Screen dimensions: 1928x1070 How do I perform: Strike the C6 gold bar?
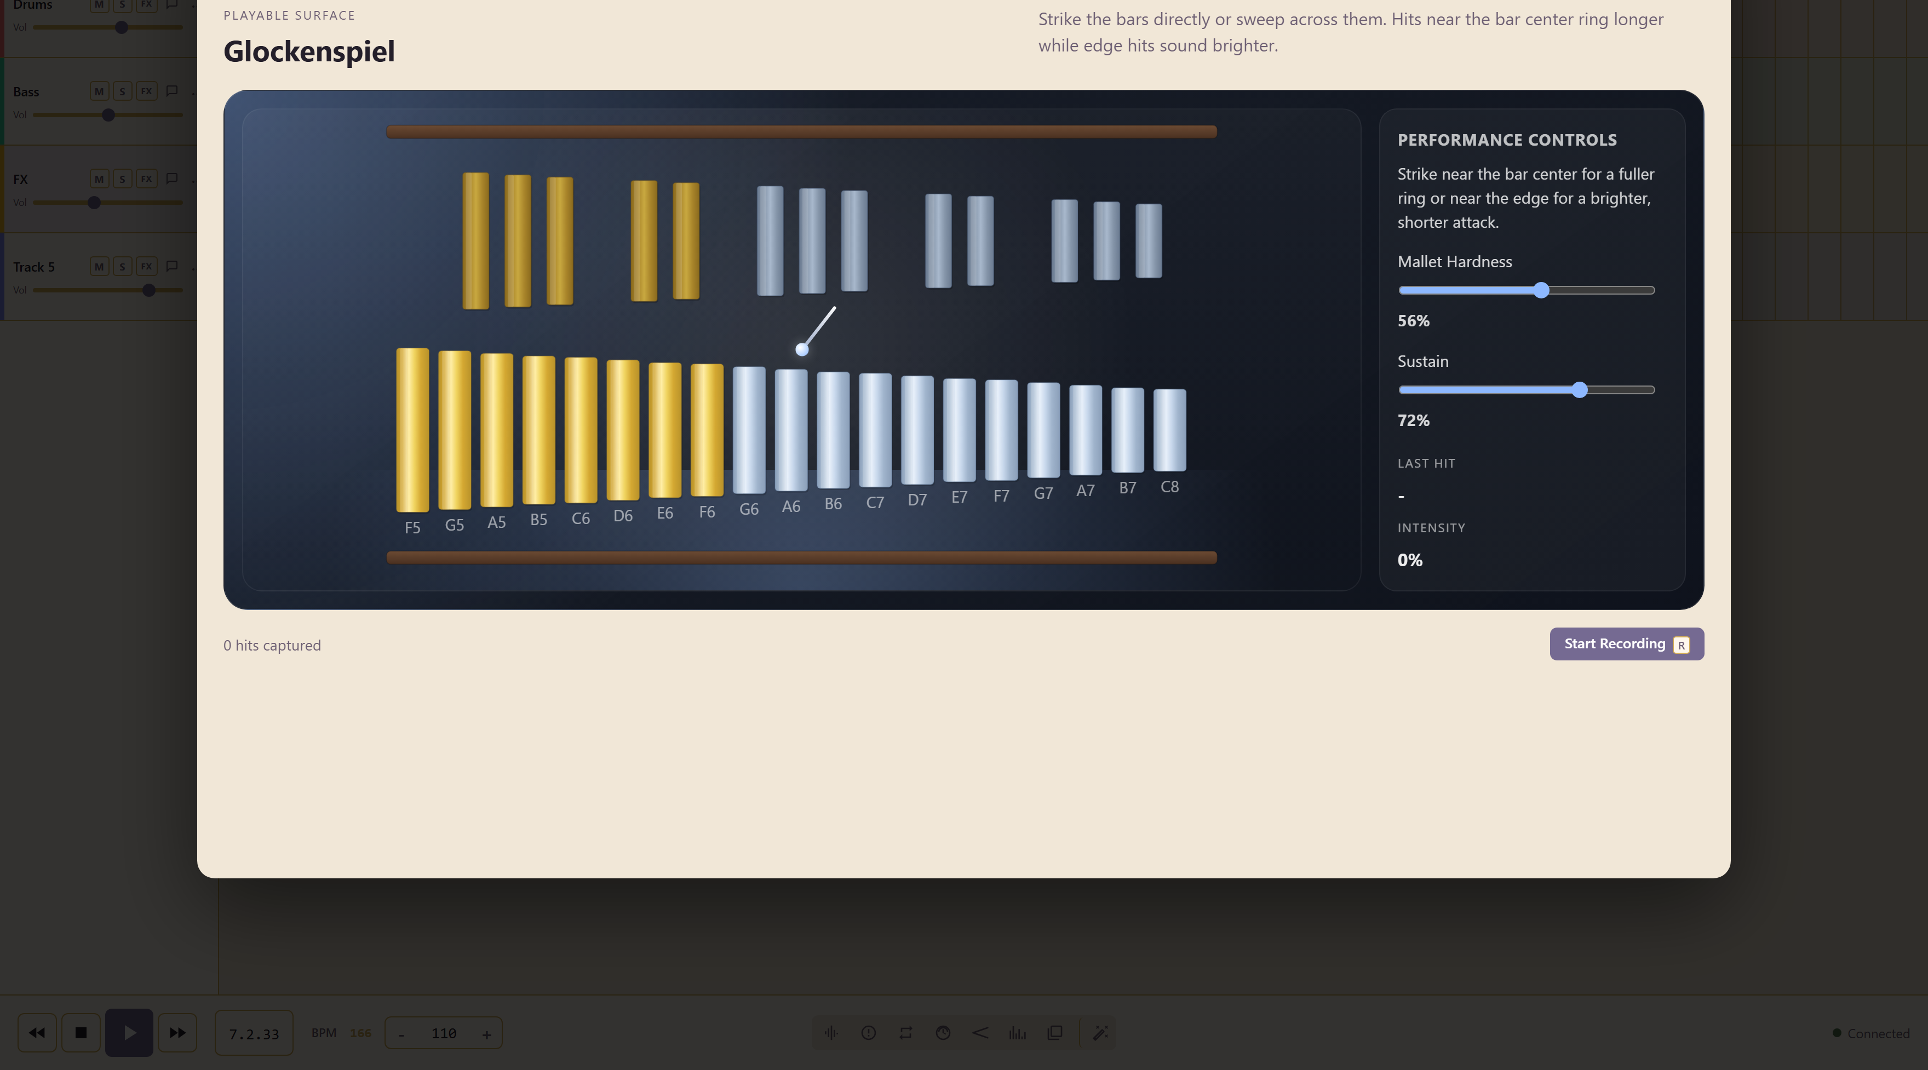[581, 430]
